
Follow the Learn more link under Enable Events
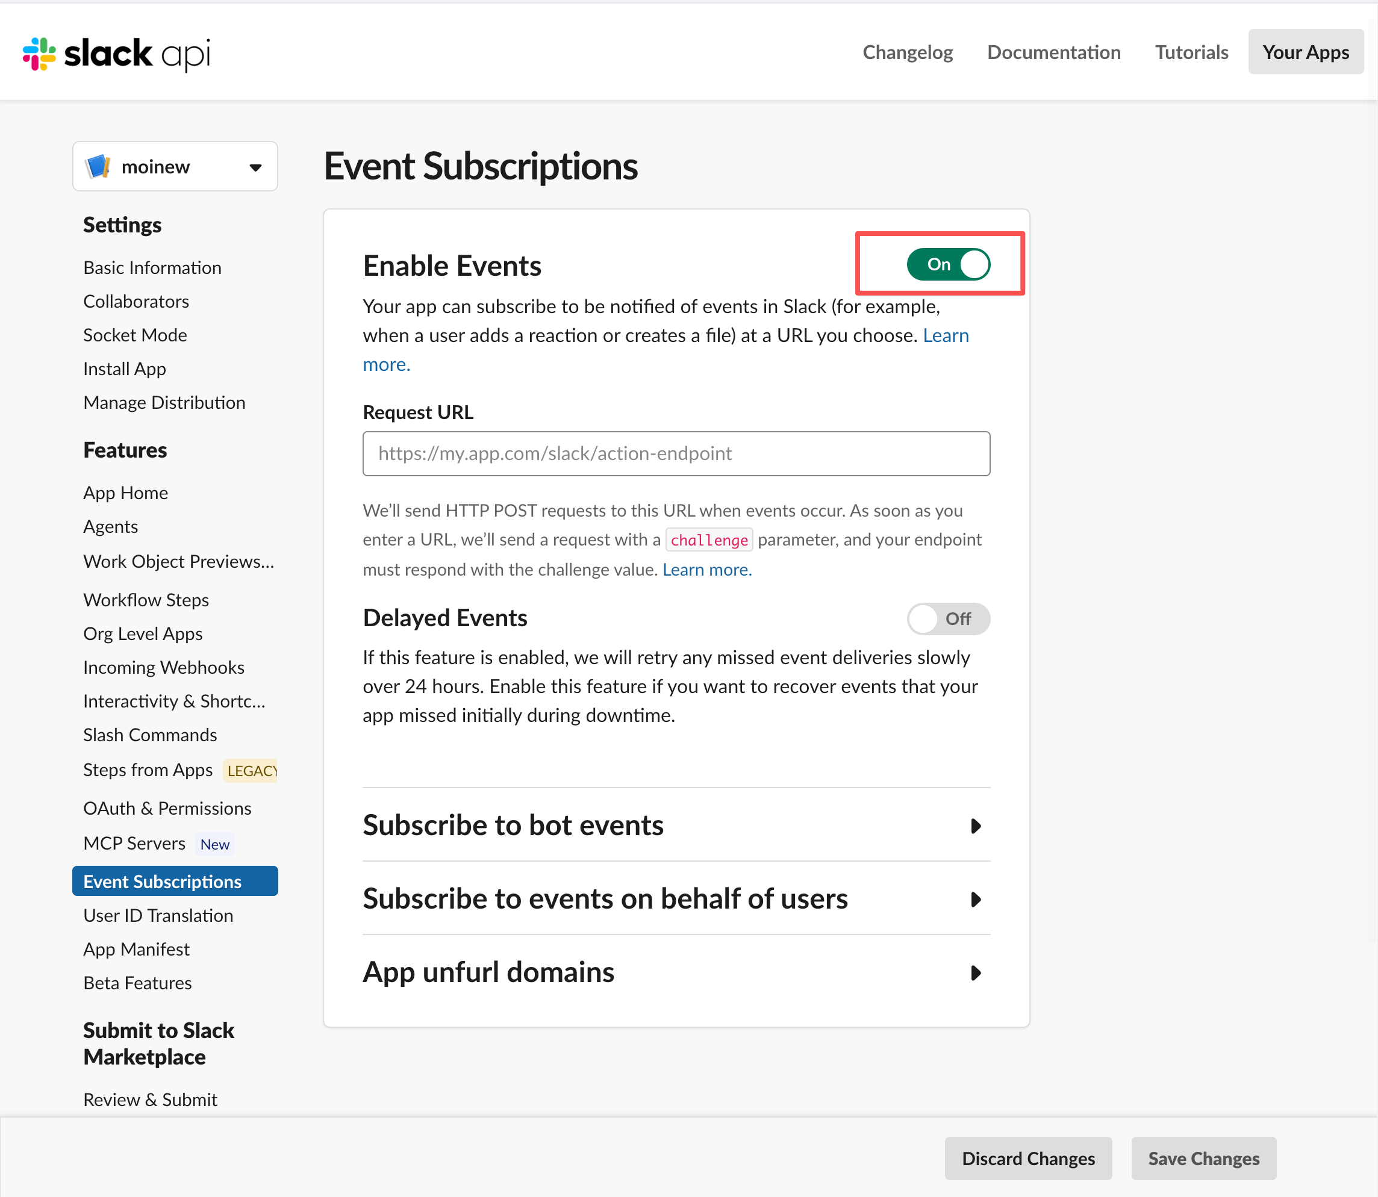946,335
